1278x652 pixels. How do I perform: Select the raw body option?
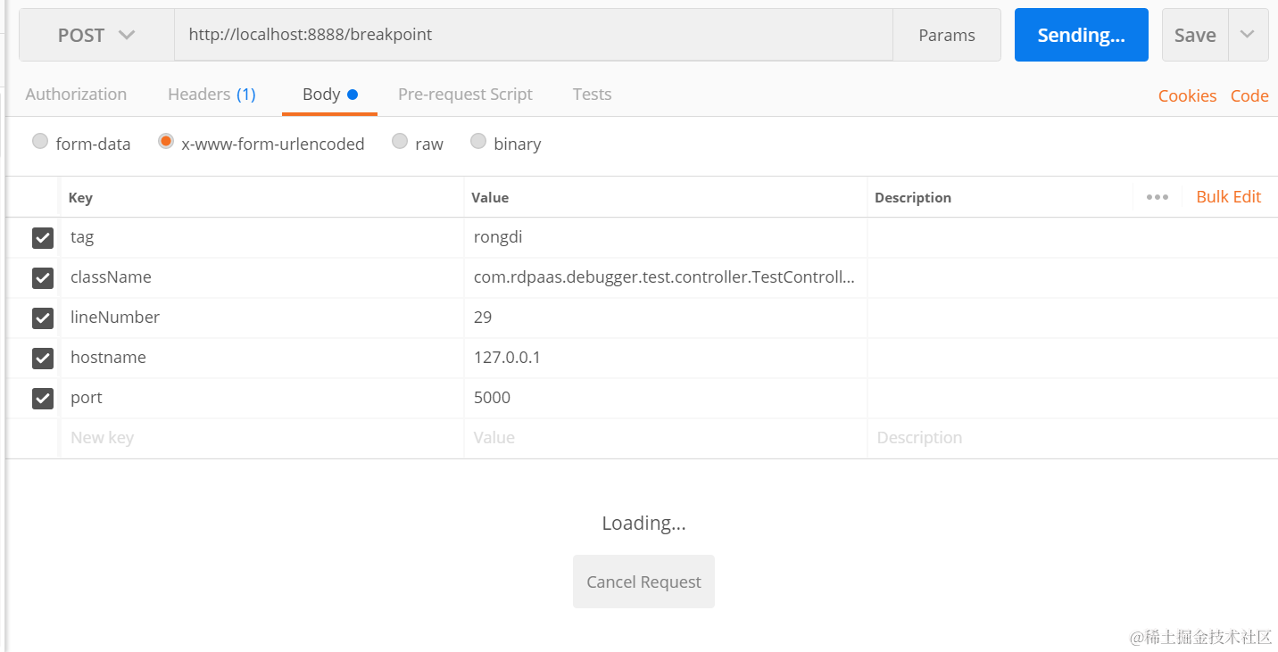click(x=400, y=141)
